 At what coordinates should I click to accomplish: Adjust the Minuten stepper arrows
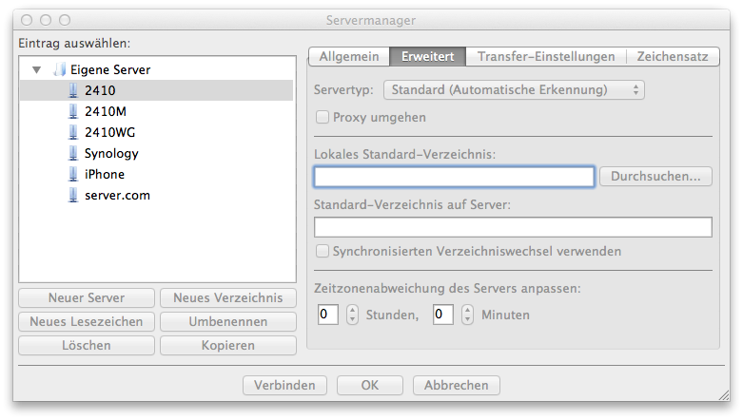point(467,315)
